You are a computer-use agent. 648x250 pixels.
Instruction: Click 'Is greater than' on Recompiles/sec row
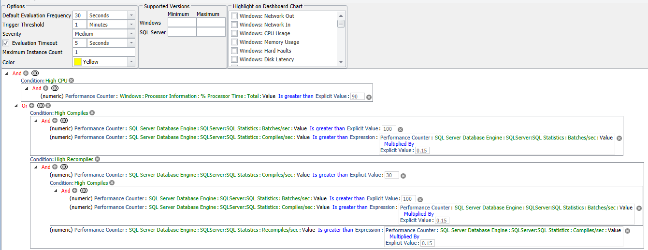tap(335, 230)
